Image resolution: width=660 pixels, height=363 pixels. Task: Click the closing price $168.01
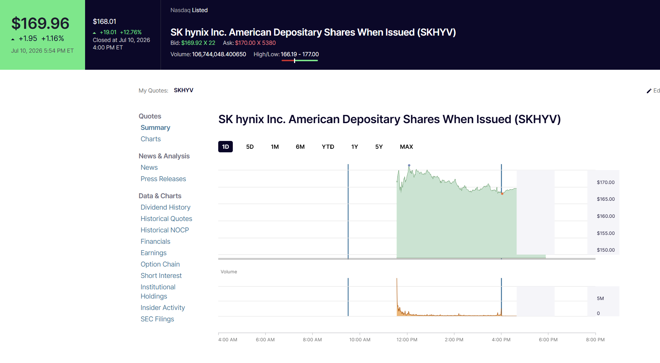[x=104, y=21]
